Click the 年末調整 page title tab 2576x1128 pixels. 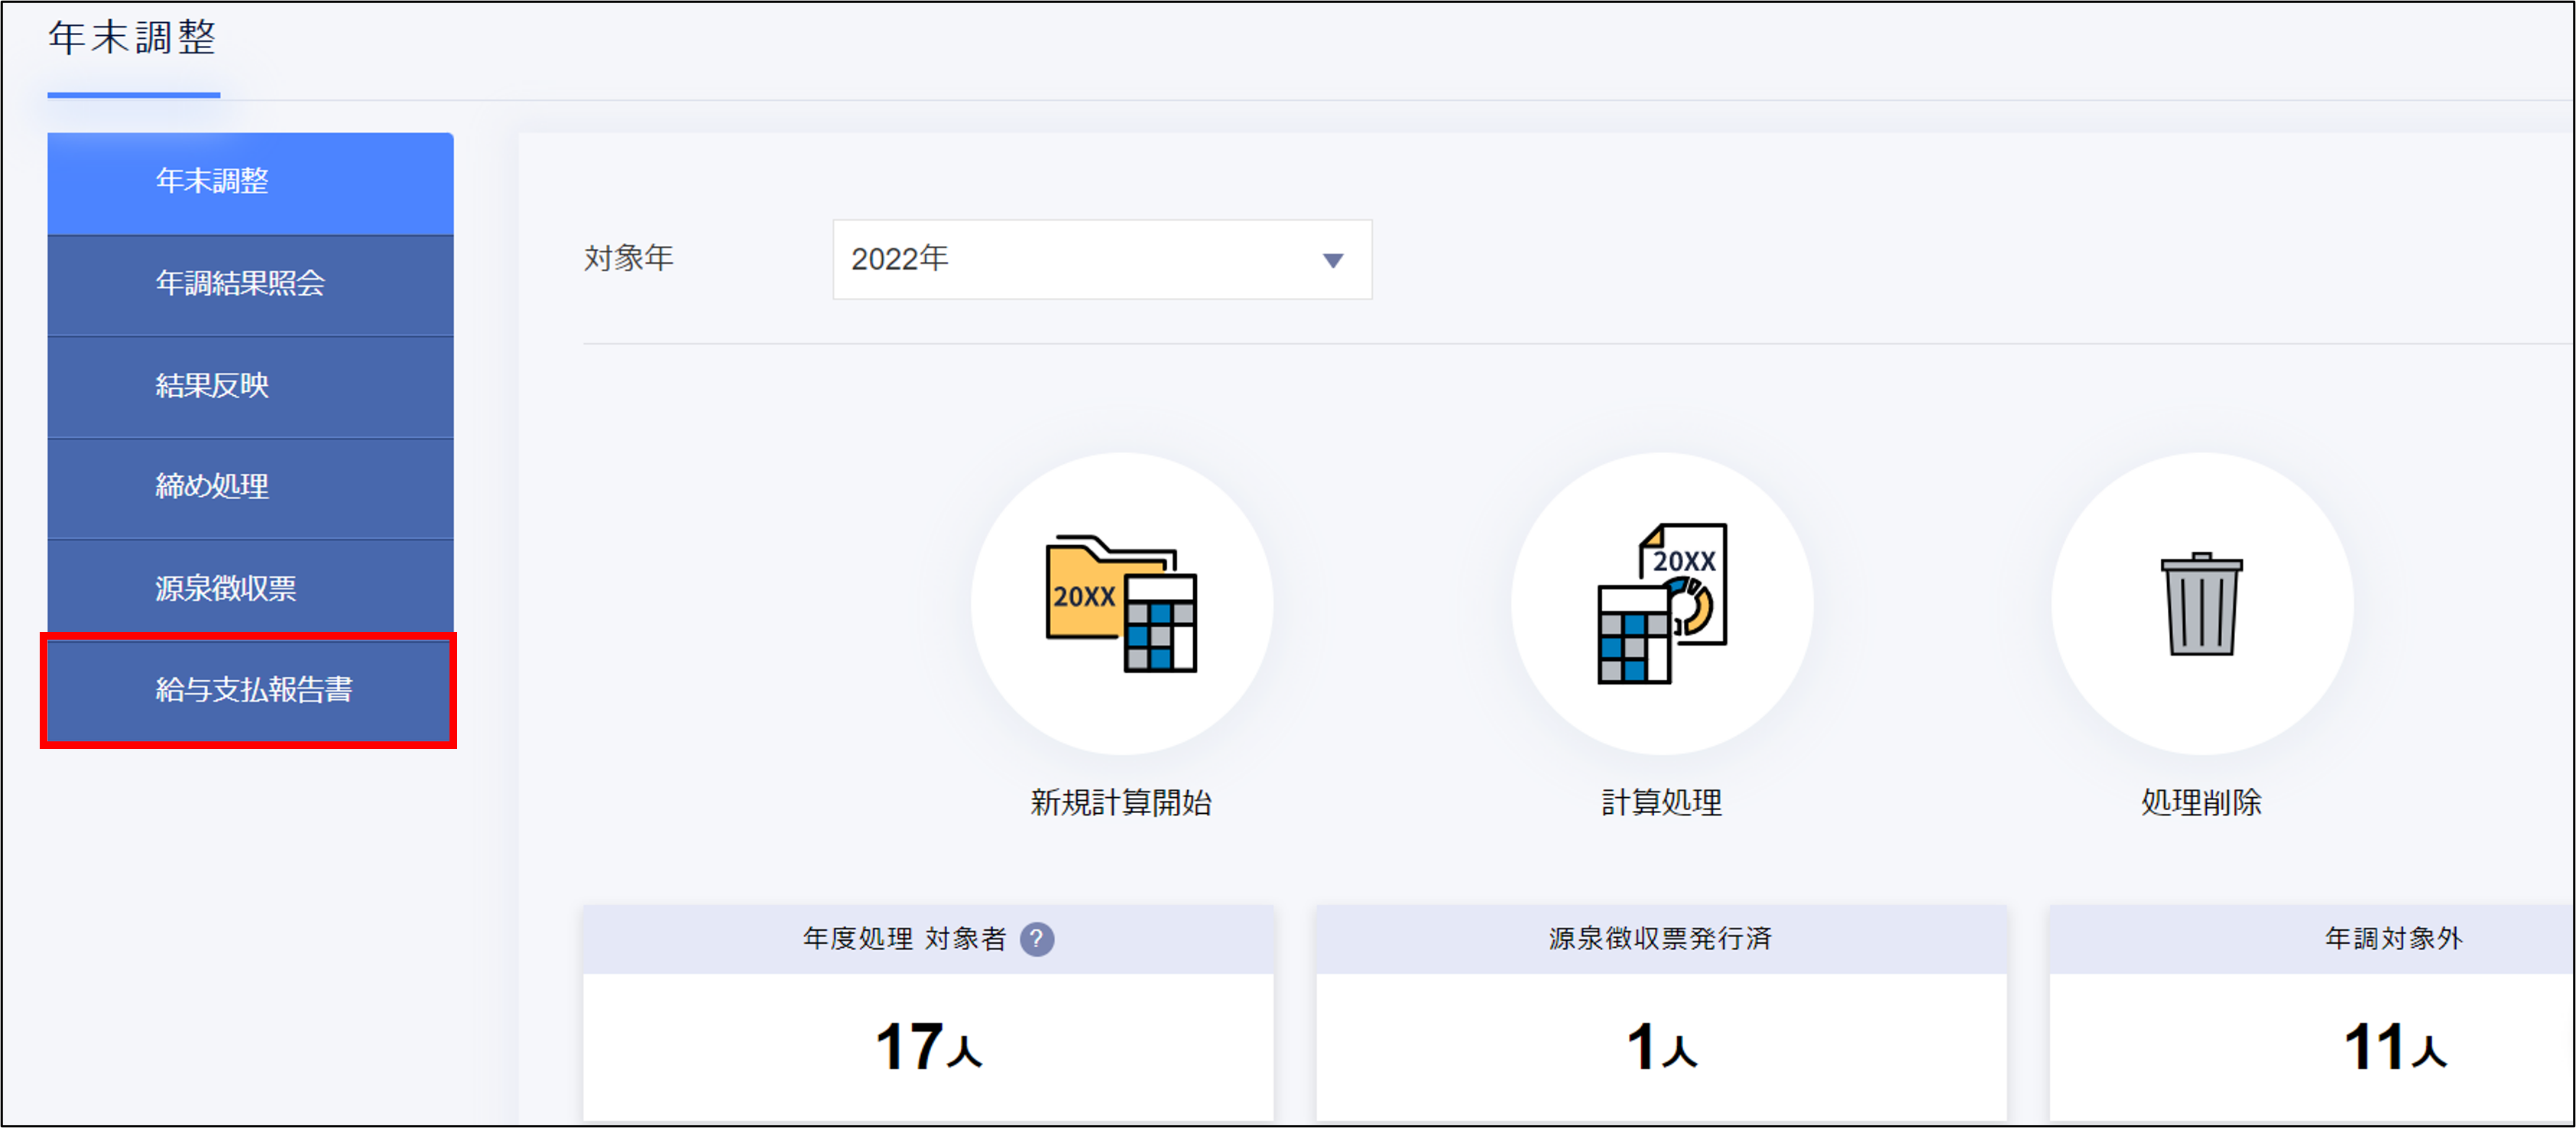(133, 40)
